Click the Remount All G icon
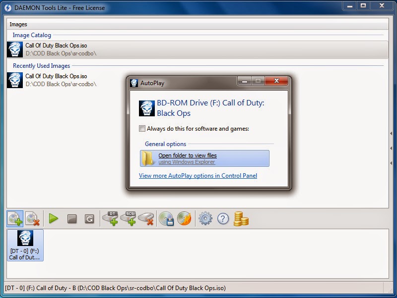Image resolution: width=397 pixels, height=298 pixels. tap(89, 219)
